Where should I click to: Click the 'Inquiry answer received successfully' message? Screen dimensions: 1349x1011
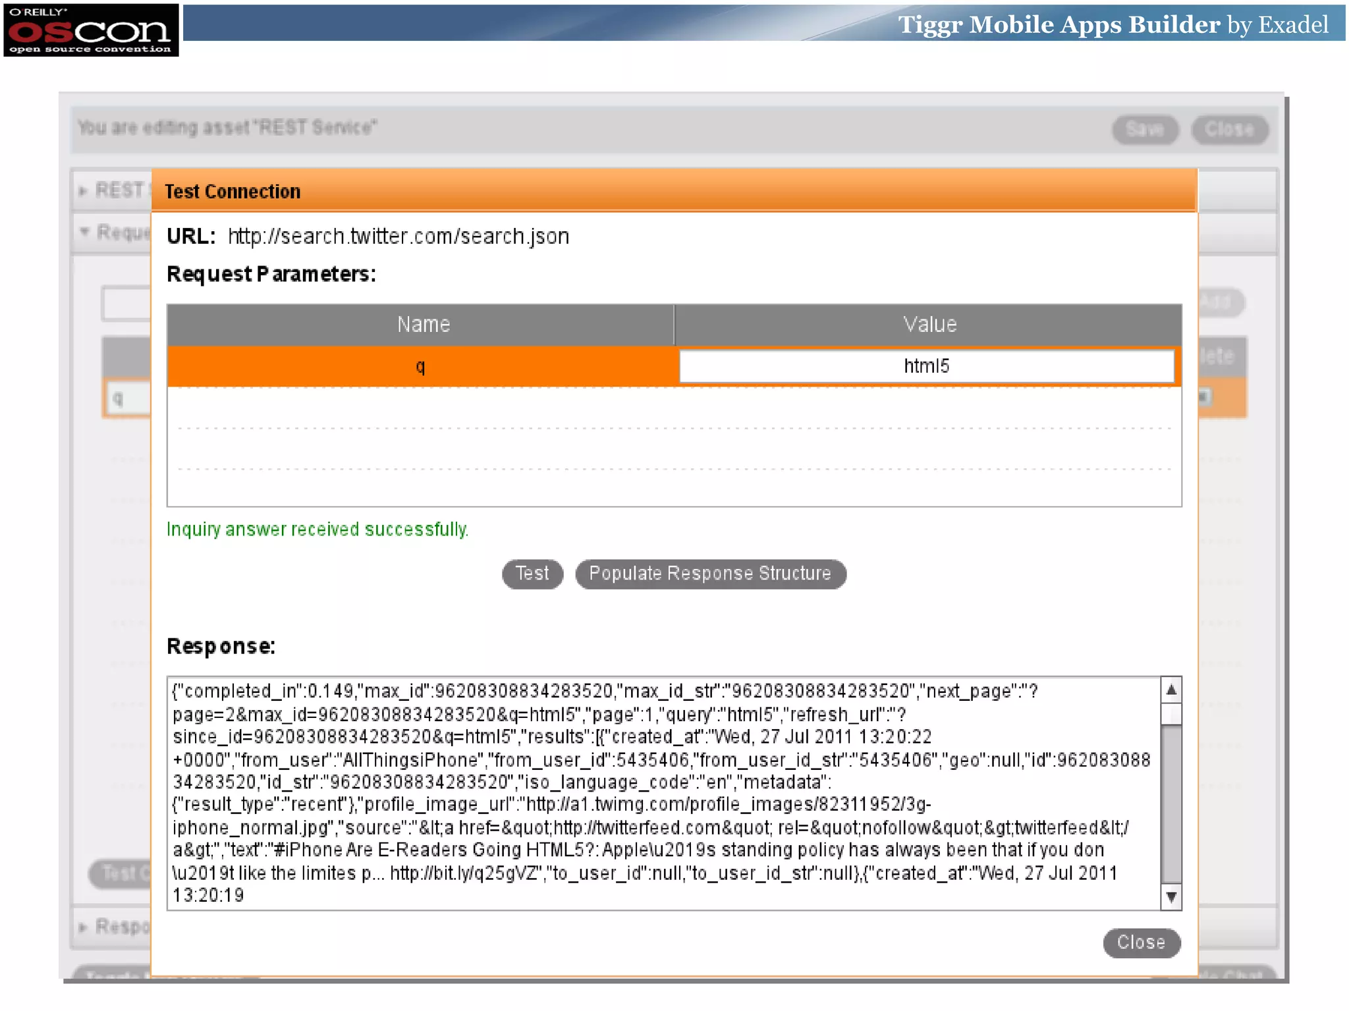pos(317,530)
